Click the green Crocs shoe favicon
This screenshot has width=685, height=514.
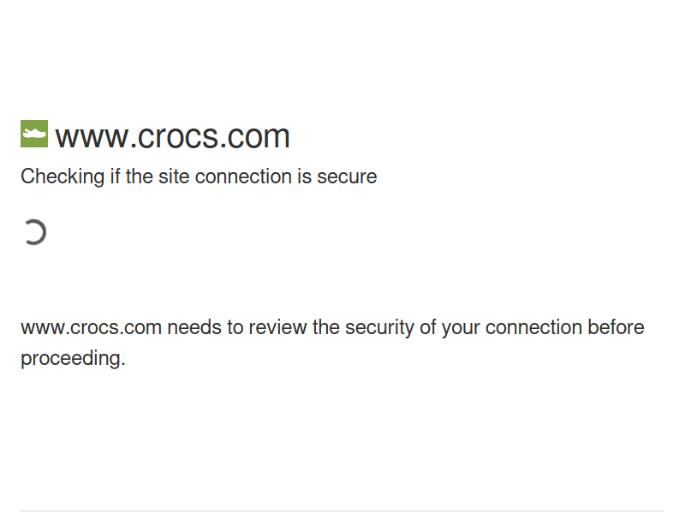click(34, 134)
